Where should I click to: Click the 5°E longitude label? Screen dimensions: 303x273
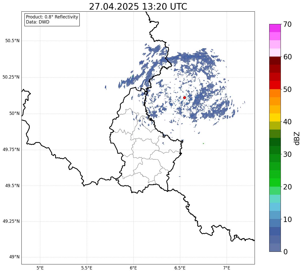coord(40,268)
